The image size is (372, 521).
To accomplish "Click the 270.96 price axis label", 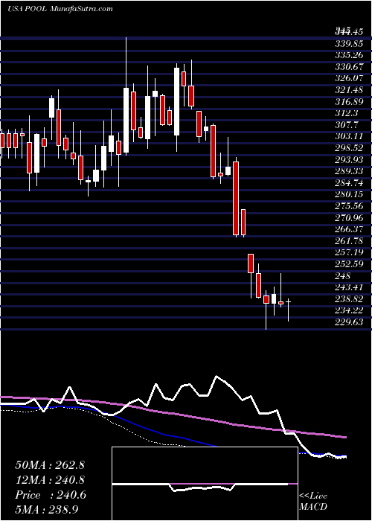I will [x=349, y=217].
